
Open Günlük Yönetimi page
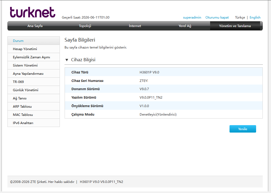tap(34, 90)
